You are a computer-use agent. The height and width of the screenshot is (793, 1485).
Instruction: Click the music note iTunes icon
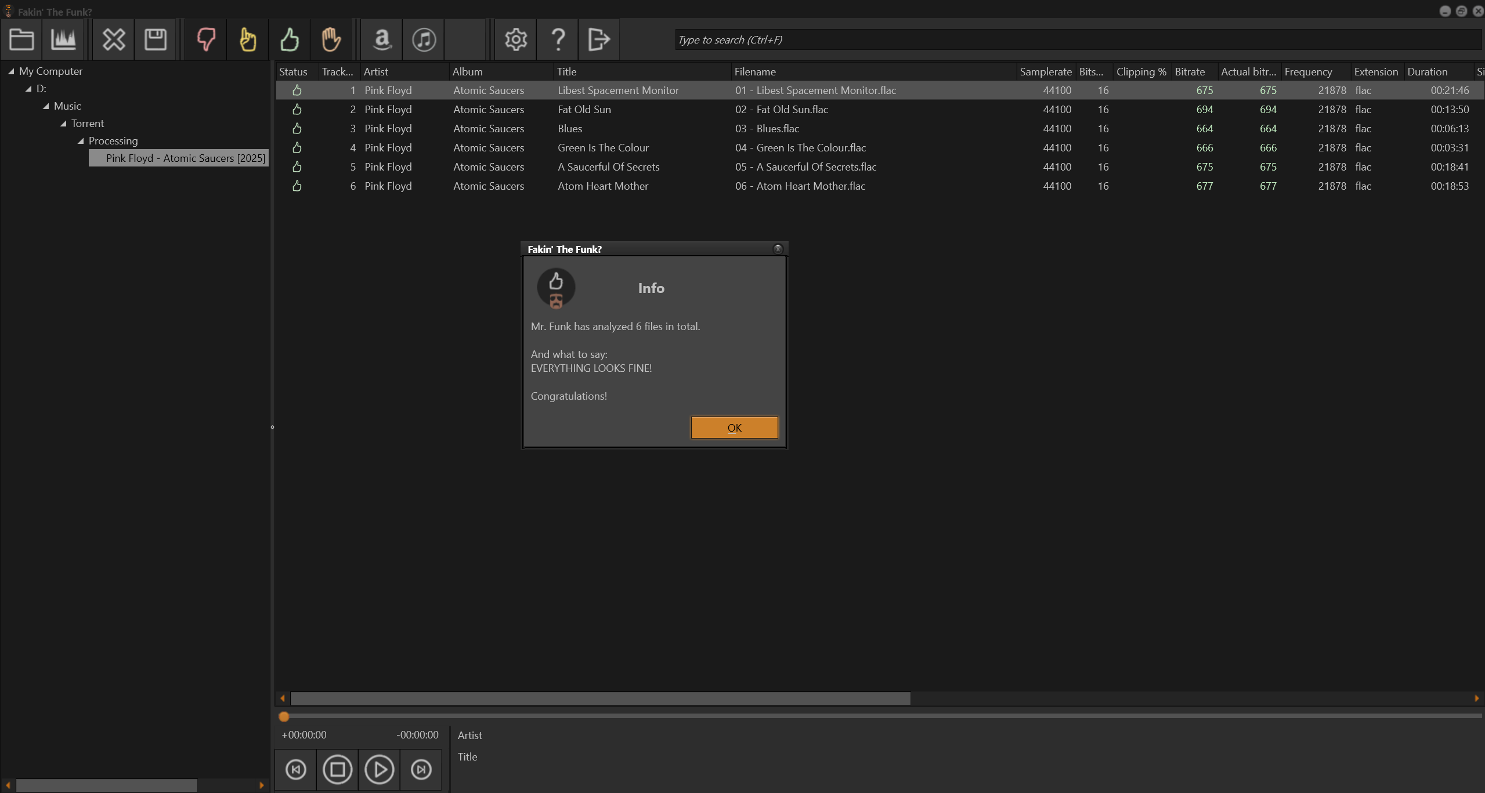(x=424, y=39)
